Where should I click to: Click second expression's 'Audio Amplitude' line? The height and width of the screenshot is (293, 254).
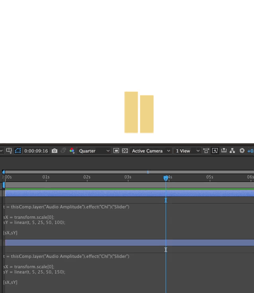pos(66,256)
